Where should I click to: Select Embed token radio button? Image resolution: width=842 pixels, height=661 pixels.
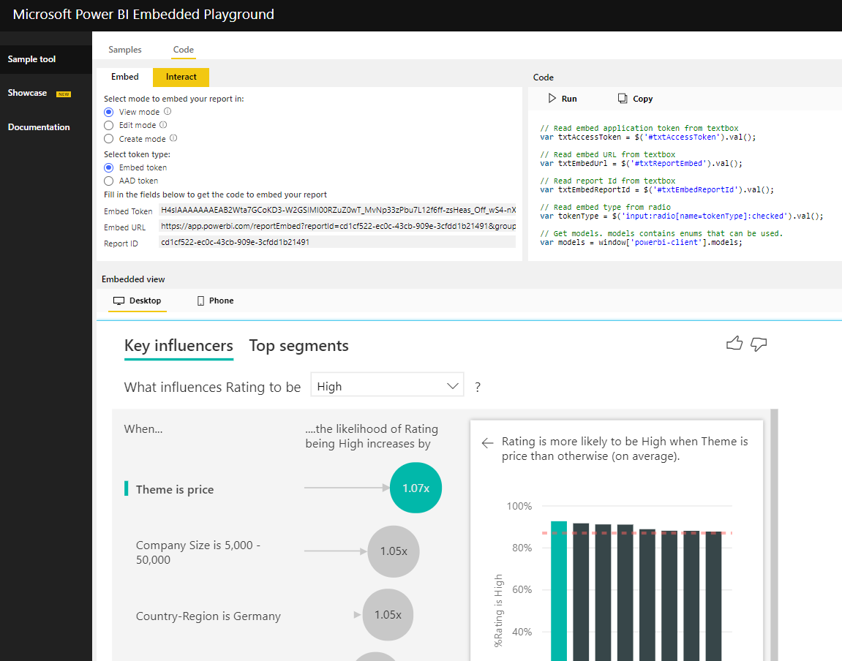(108, 167)
